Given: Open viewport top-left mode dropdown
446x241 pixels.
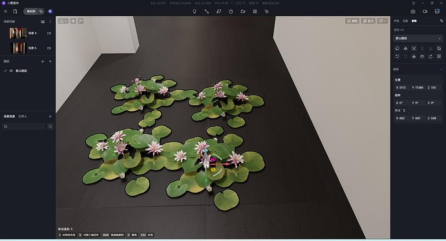Looking at the screenshot, I should [63, 21].
